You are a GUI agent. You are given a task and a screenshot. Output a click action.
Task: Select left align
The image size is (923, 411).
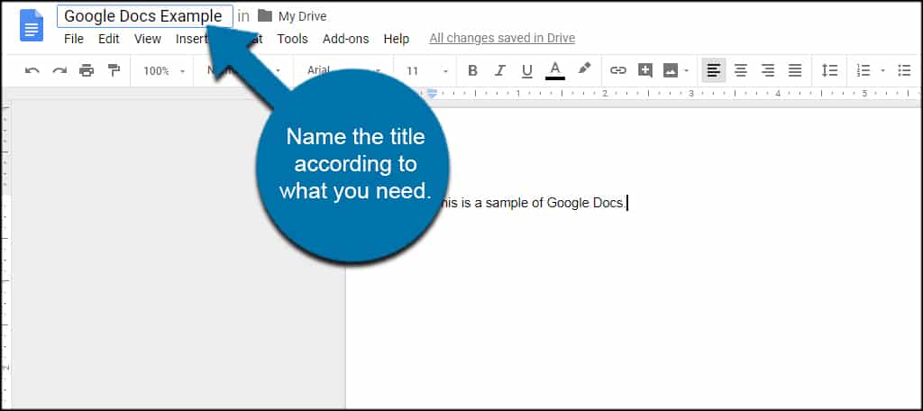click(x=714, y=70)
